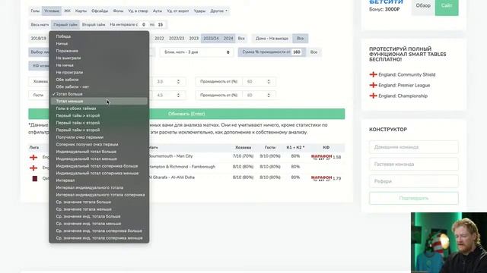Toggle the 2023 season filter
This screenshot has width=487, height=273.
(x=194, y=39)
